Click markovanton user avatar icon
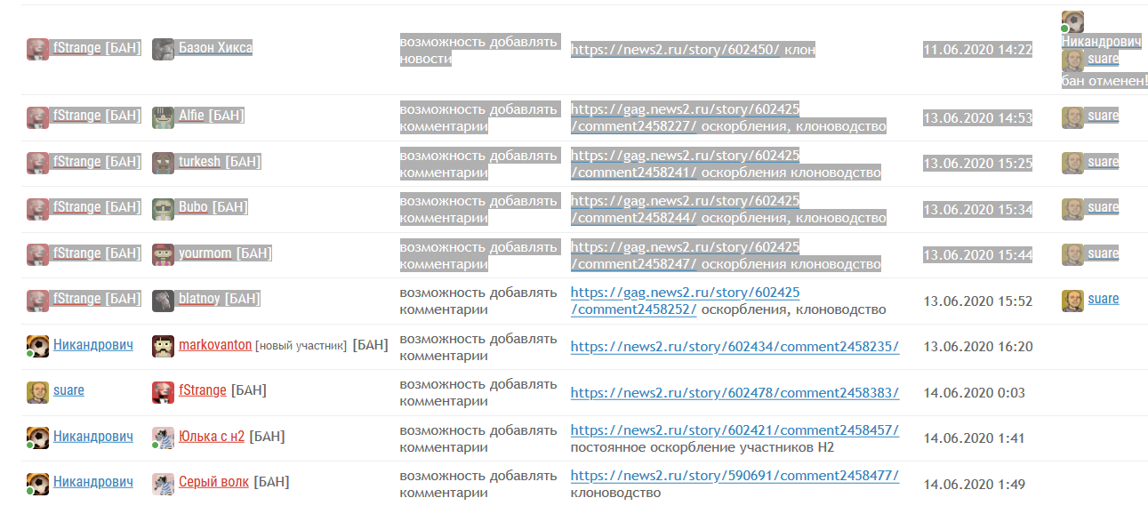The height and width of the screenshot is (522, 1148). [163, 346]
